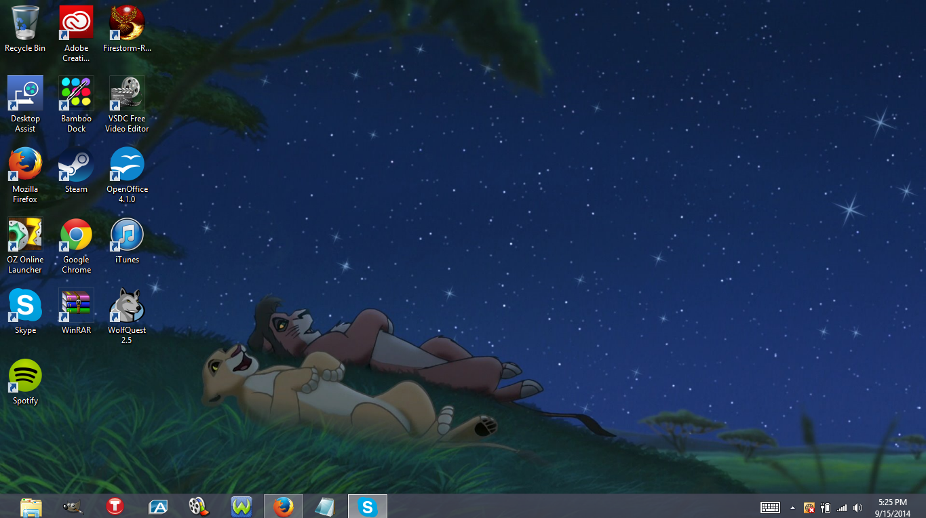
Task: Switch to Skype window in taskbar
Action: pyautogui.click(x=368, y=506)
